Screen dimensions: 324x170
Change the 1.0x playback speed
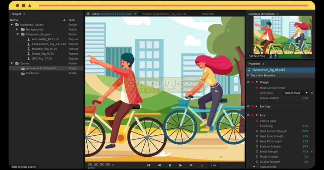click(214, 165)
